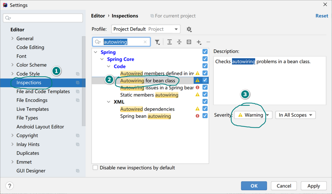Viewport: 332px width, 194px height.
Task: Expand the Code Style settings node
Action: (x=12, y=74)
